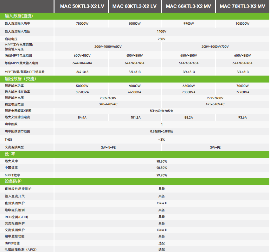Click the 3W+N+PE connection type cell
This screenshot has width=270, height=252.
pyautogui.click(x=108, y=147)
